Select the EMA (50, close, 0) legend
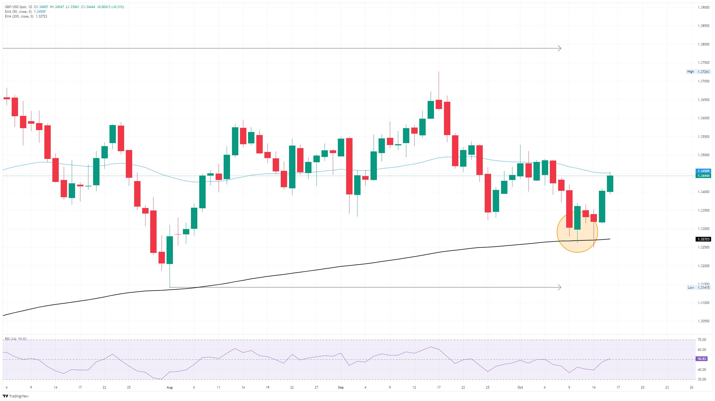The height and width of the screenshot is (401, 715). 25,12
